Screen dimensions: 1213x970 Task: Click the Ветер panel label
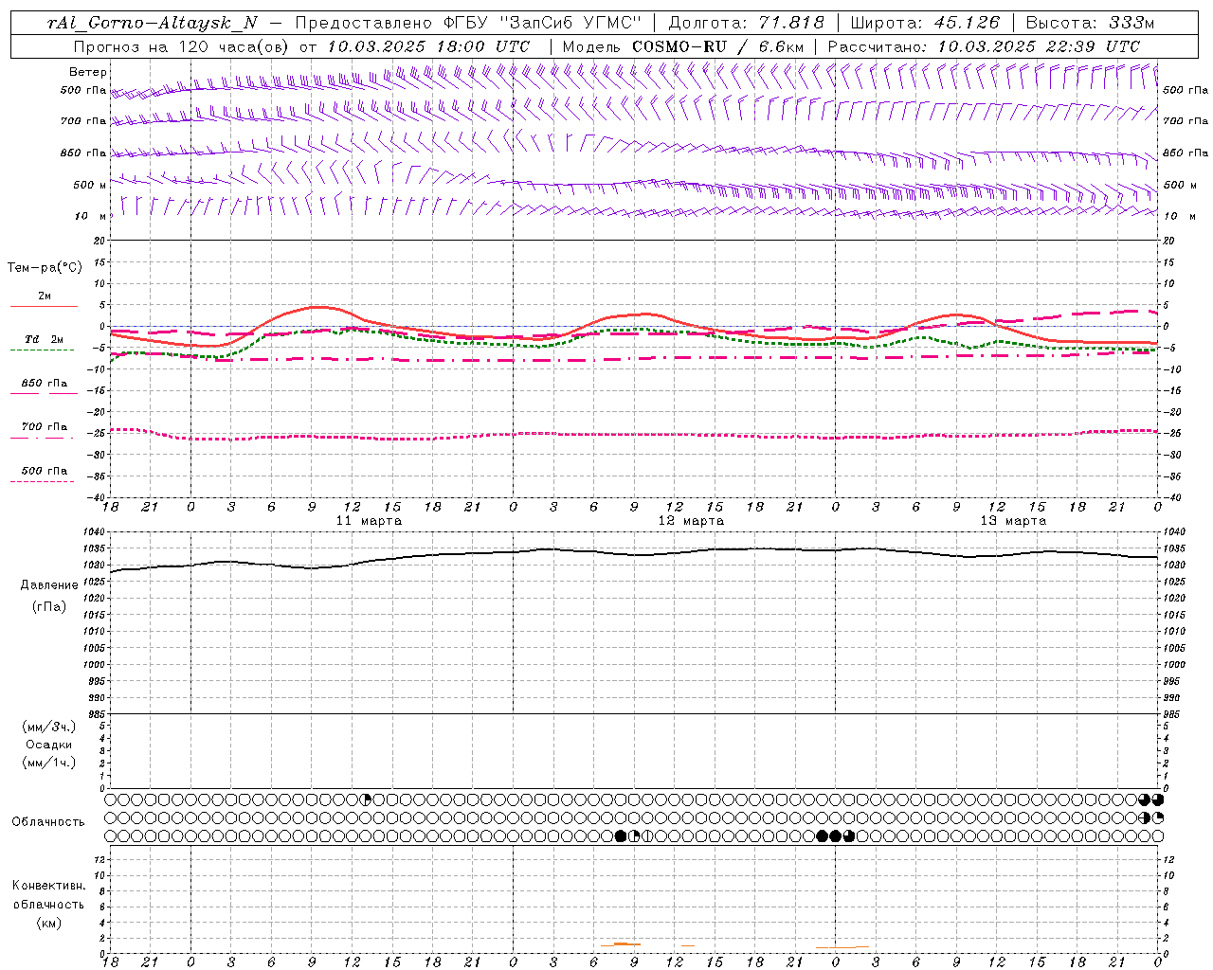coord(88,72)
